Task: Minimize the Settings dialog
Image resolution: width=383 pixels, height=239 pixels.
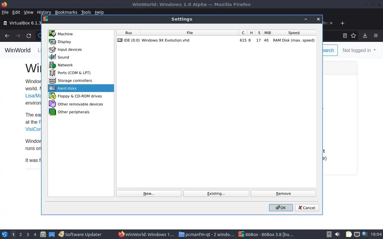Action: pyautogui.click(x=306, y=19)
